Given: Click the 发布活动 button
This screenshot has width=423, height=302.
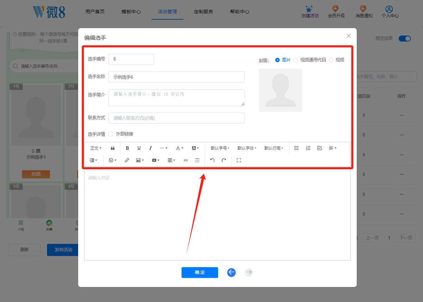Looking at the screenshot, I should (x=62, y=250).
